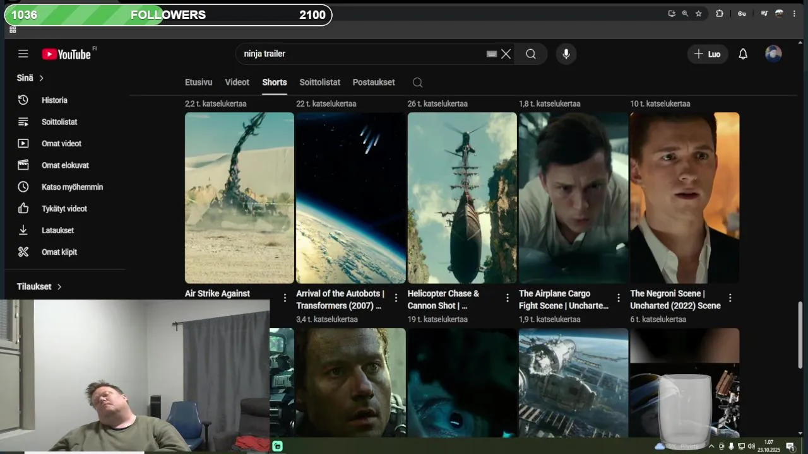Play the Negroni Scene suit thumbnail
Viewport: 808px width, 454px height.
click(x=685, y=198)
